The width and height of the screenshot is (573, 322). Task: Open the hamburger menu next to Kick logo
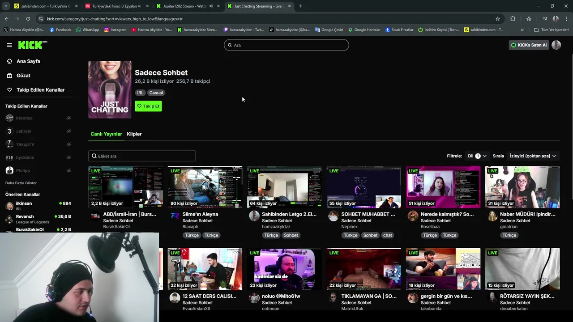9,45
